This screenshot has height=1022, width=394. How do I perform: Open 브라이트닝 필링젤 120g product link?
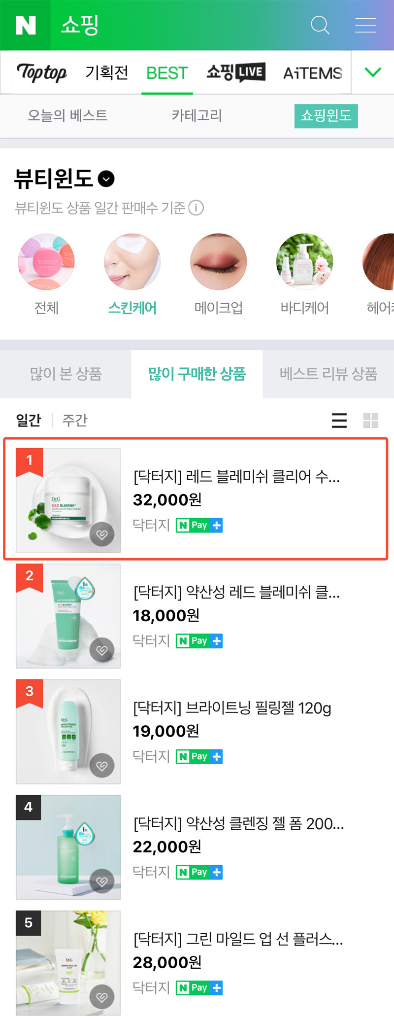click(232, 708)
